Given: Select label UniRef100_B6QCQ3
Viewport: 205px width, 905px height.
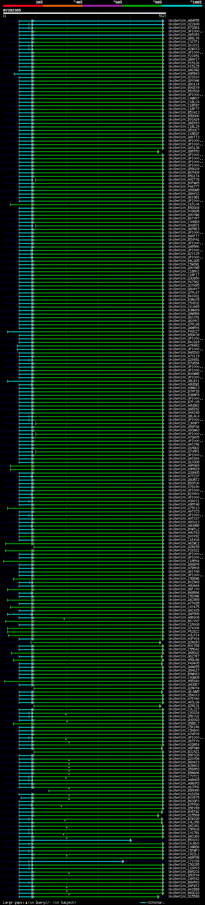Looking at the screenshot, I should [184, 893].
